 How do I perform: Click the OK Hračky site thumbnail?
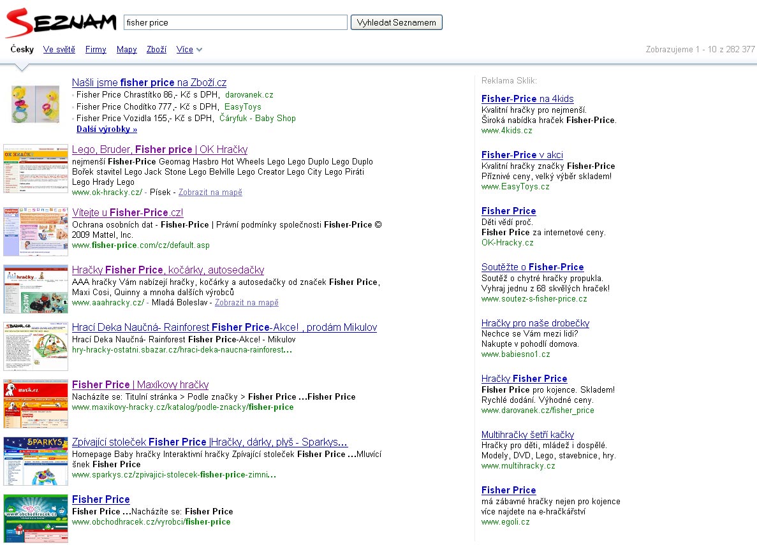(x=36, y=168)
